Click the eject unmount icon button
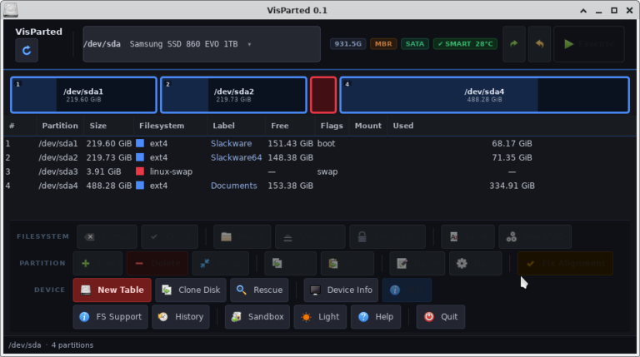Viewport: 640px width, 357px height. tap(310, 237)
